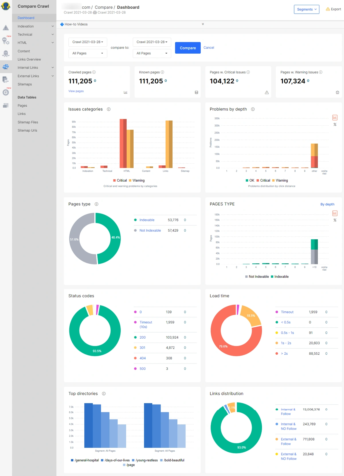Screen dimensions: 344x476
Task: Click chart icon in Crawled pages card
Action: coord(125,92)
